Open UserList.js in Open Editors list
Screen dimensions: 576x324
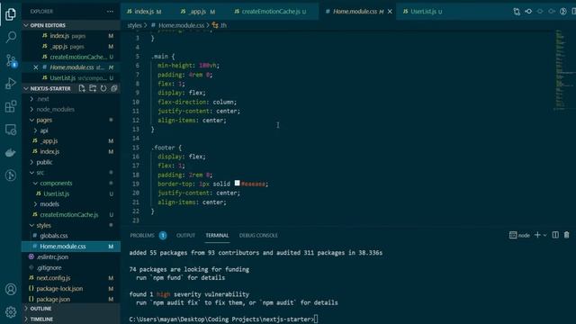[71, 78]
